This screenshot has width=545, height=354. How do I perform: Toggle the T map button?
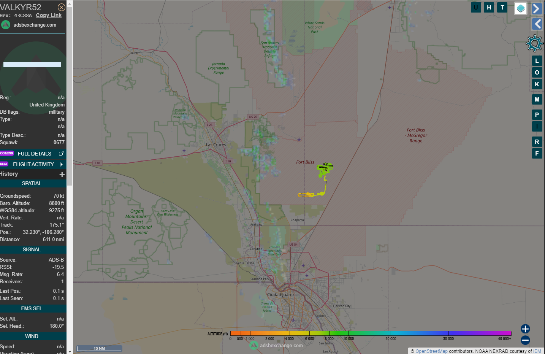[x=502, y=7]
